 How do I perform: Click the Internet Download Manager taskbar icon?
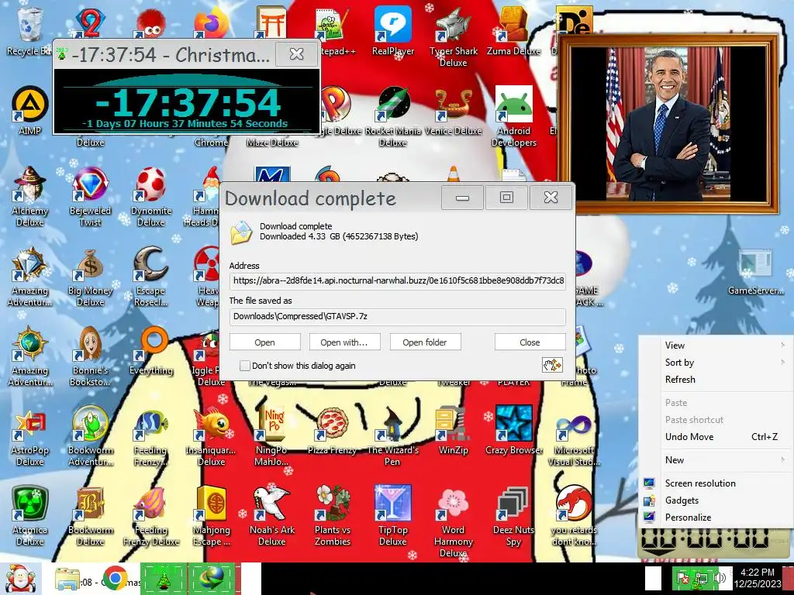click(x=212, y=578)
